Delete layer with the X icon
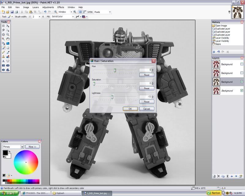This screenshot has height=196, width=245. coord(218,176)
